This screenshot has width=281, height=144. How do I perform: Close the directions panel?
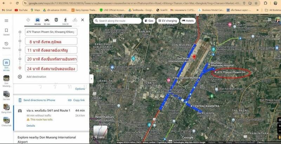tap(83, 20)
